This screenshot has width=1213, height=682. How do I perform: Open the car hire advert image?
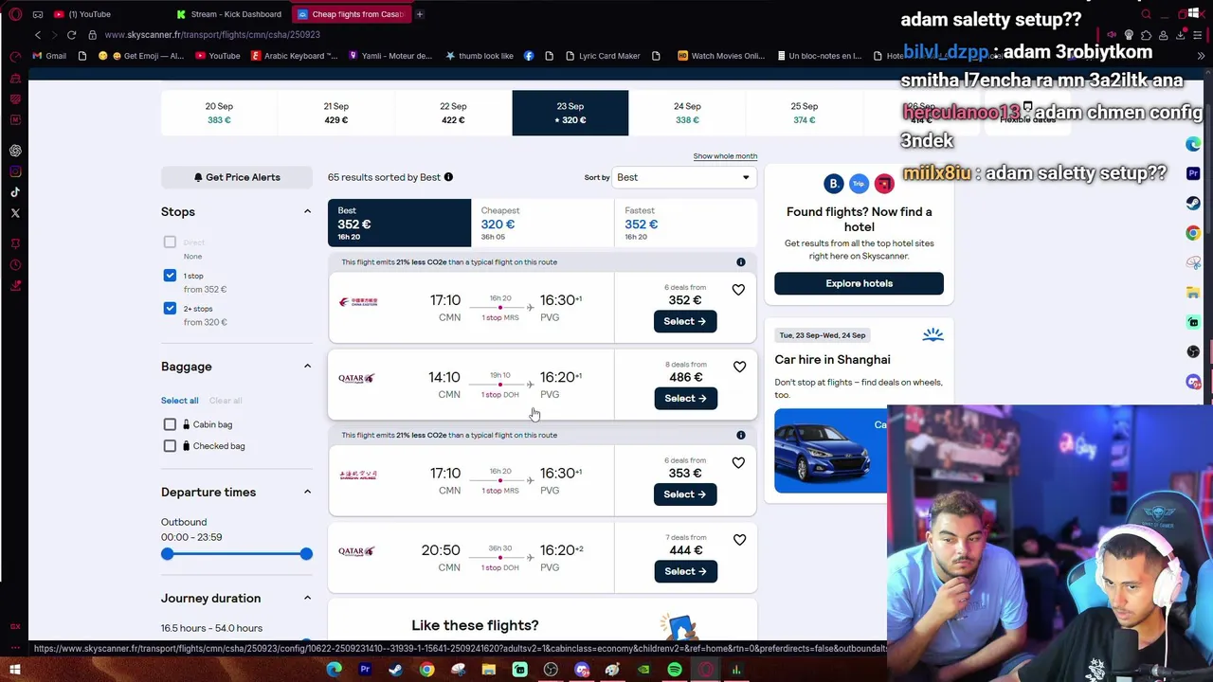pyautogui.click(x=830, y=451)
